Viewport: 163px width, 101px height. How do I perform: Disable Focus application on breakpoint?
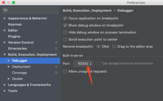coord(65,18)
